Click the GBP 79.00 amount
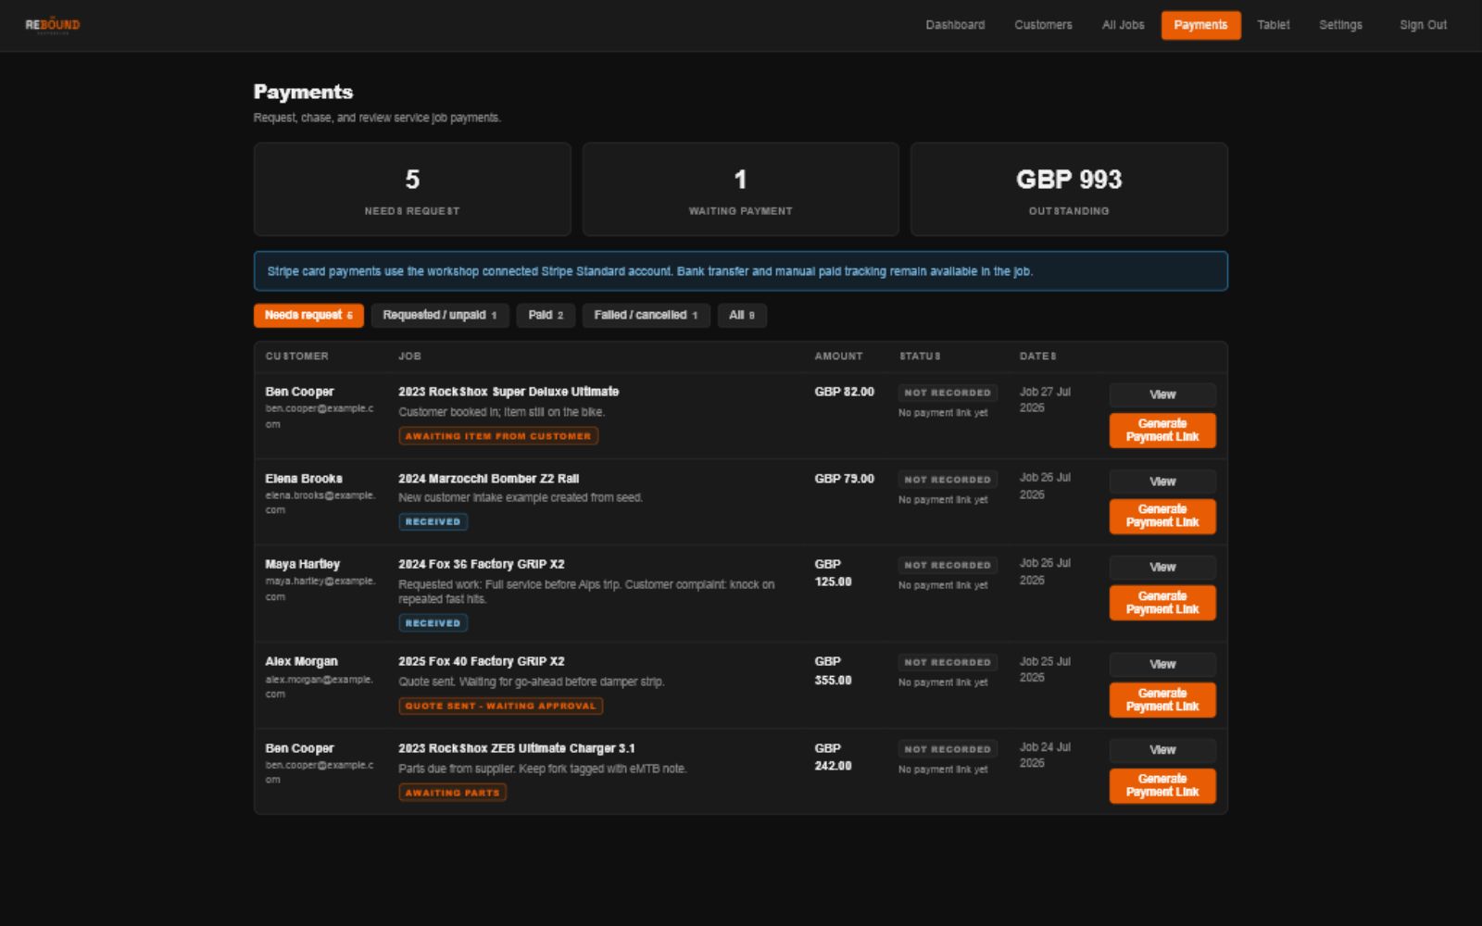Viewport: 1482px width, 926px height. pos(844,479)
